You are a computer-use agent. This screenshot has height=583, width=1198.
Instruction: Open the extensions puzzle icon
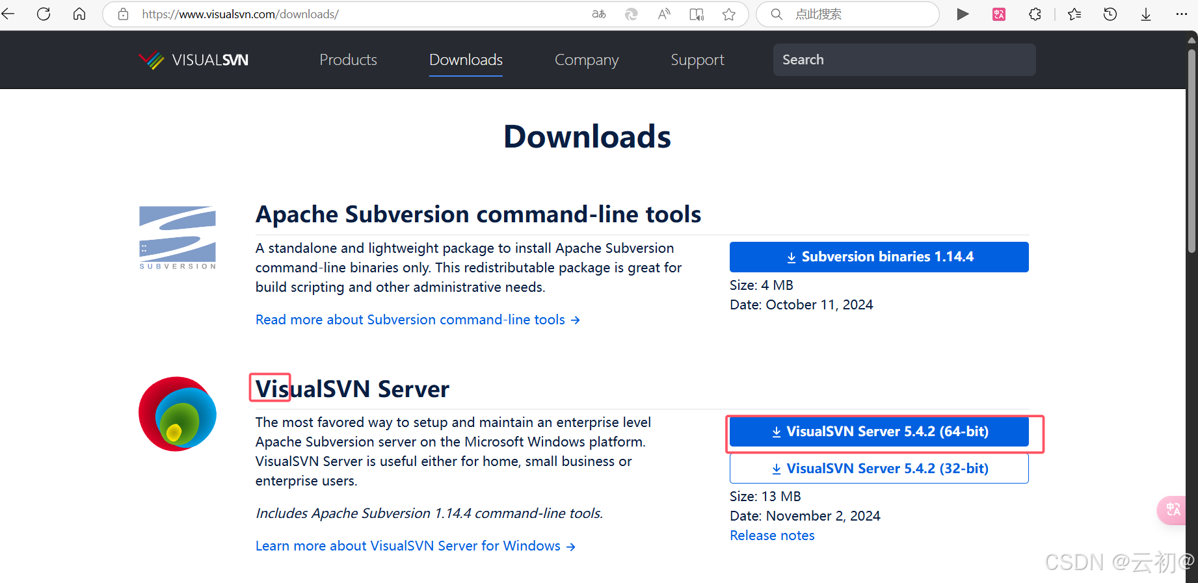[1035, 14]
